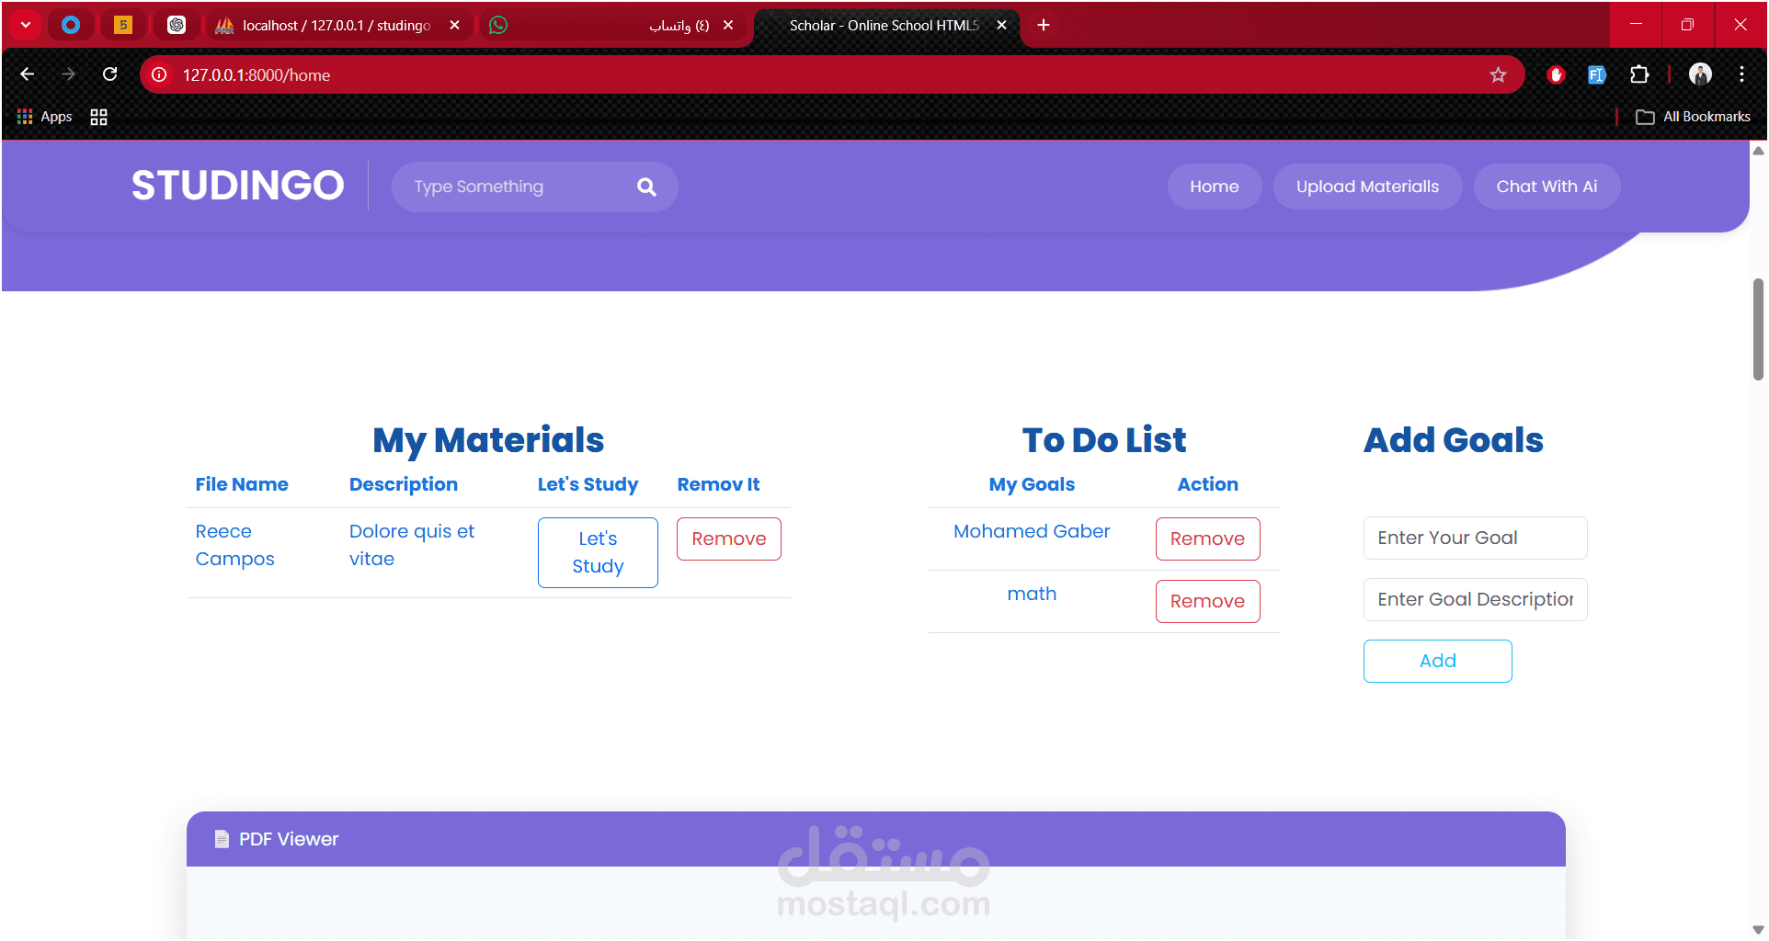The image size is (1769, 941).
Task: Click the File Name column header
Action: pos(242,484)
